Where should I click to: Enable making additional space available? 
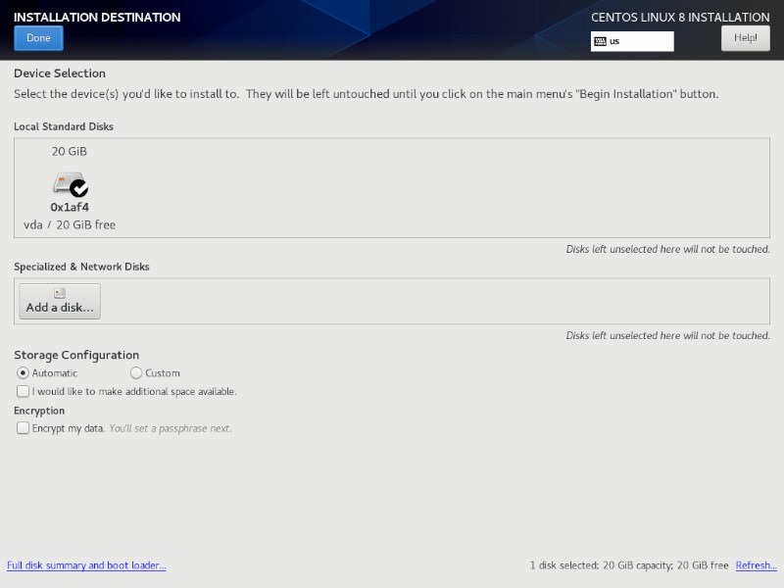point(23,391)
